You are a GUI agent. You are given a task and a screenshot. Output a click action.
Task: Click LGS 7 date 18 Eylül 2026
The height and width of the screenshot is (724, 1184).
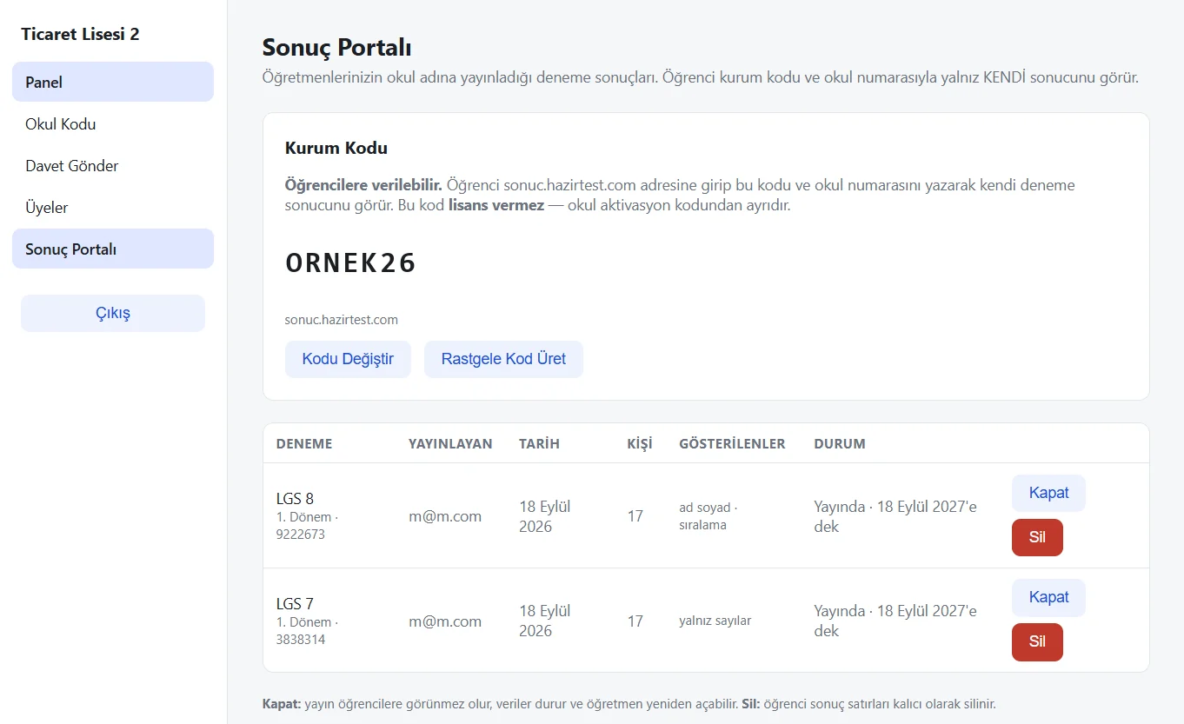pos(545,621)
